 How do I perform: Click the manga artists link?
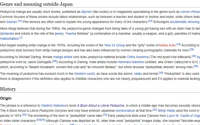point(62,57)
